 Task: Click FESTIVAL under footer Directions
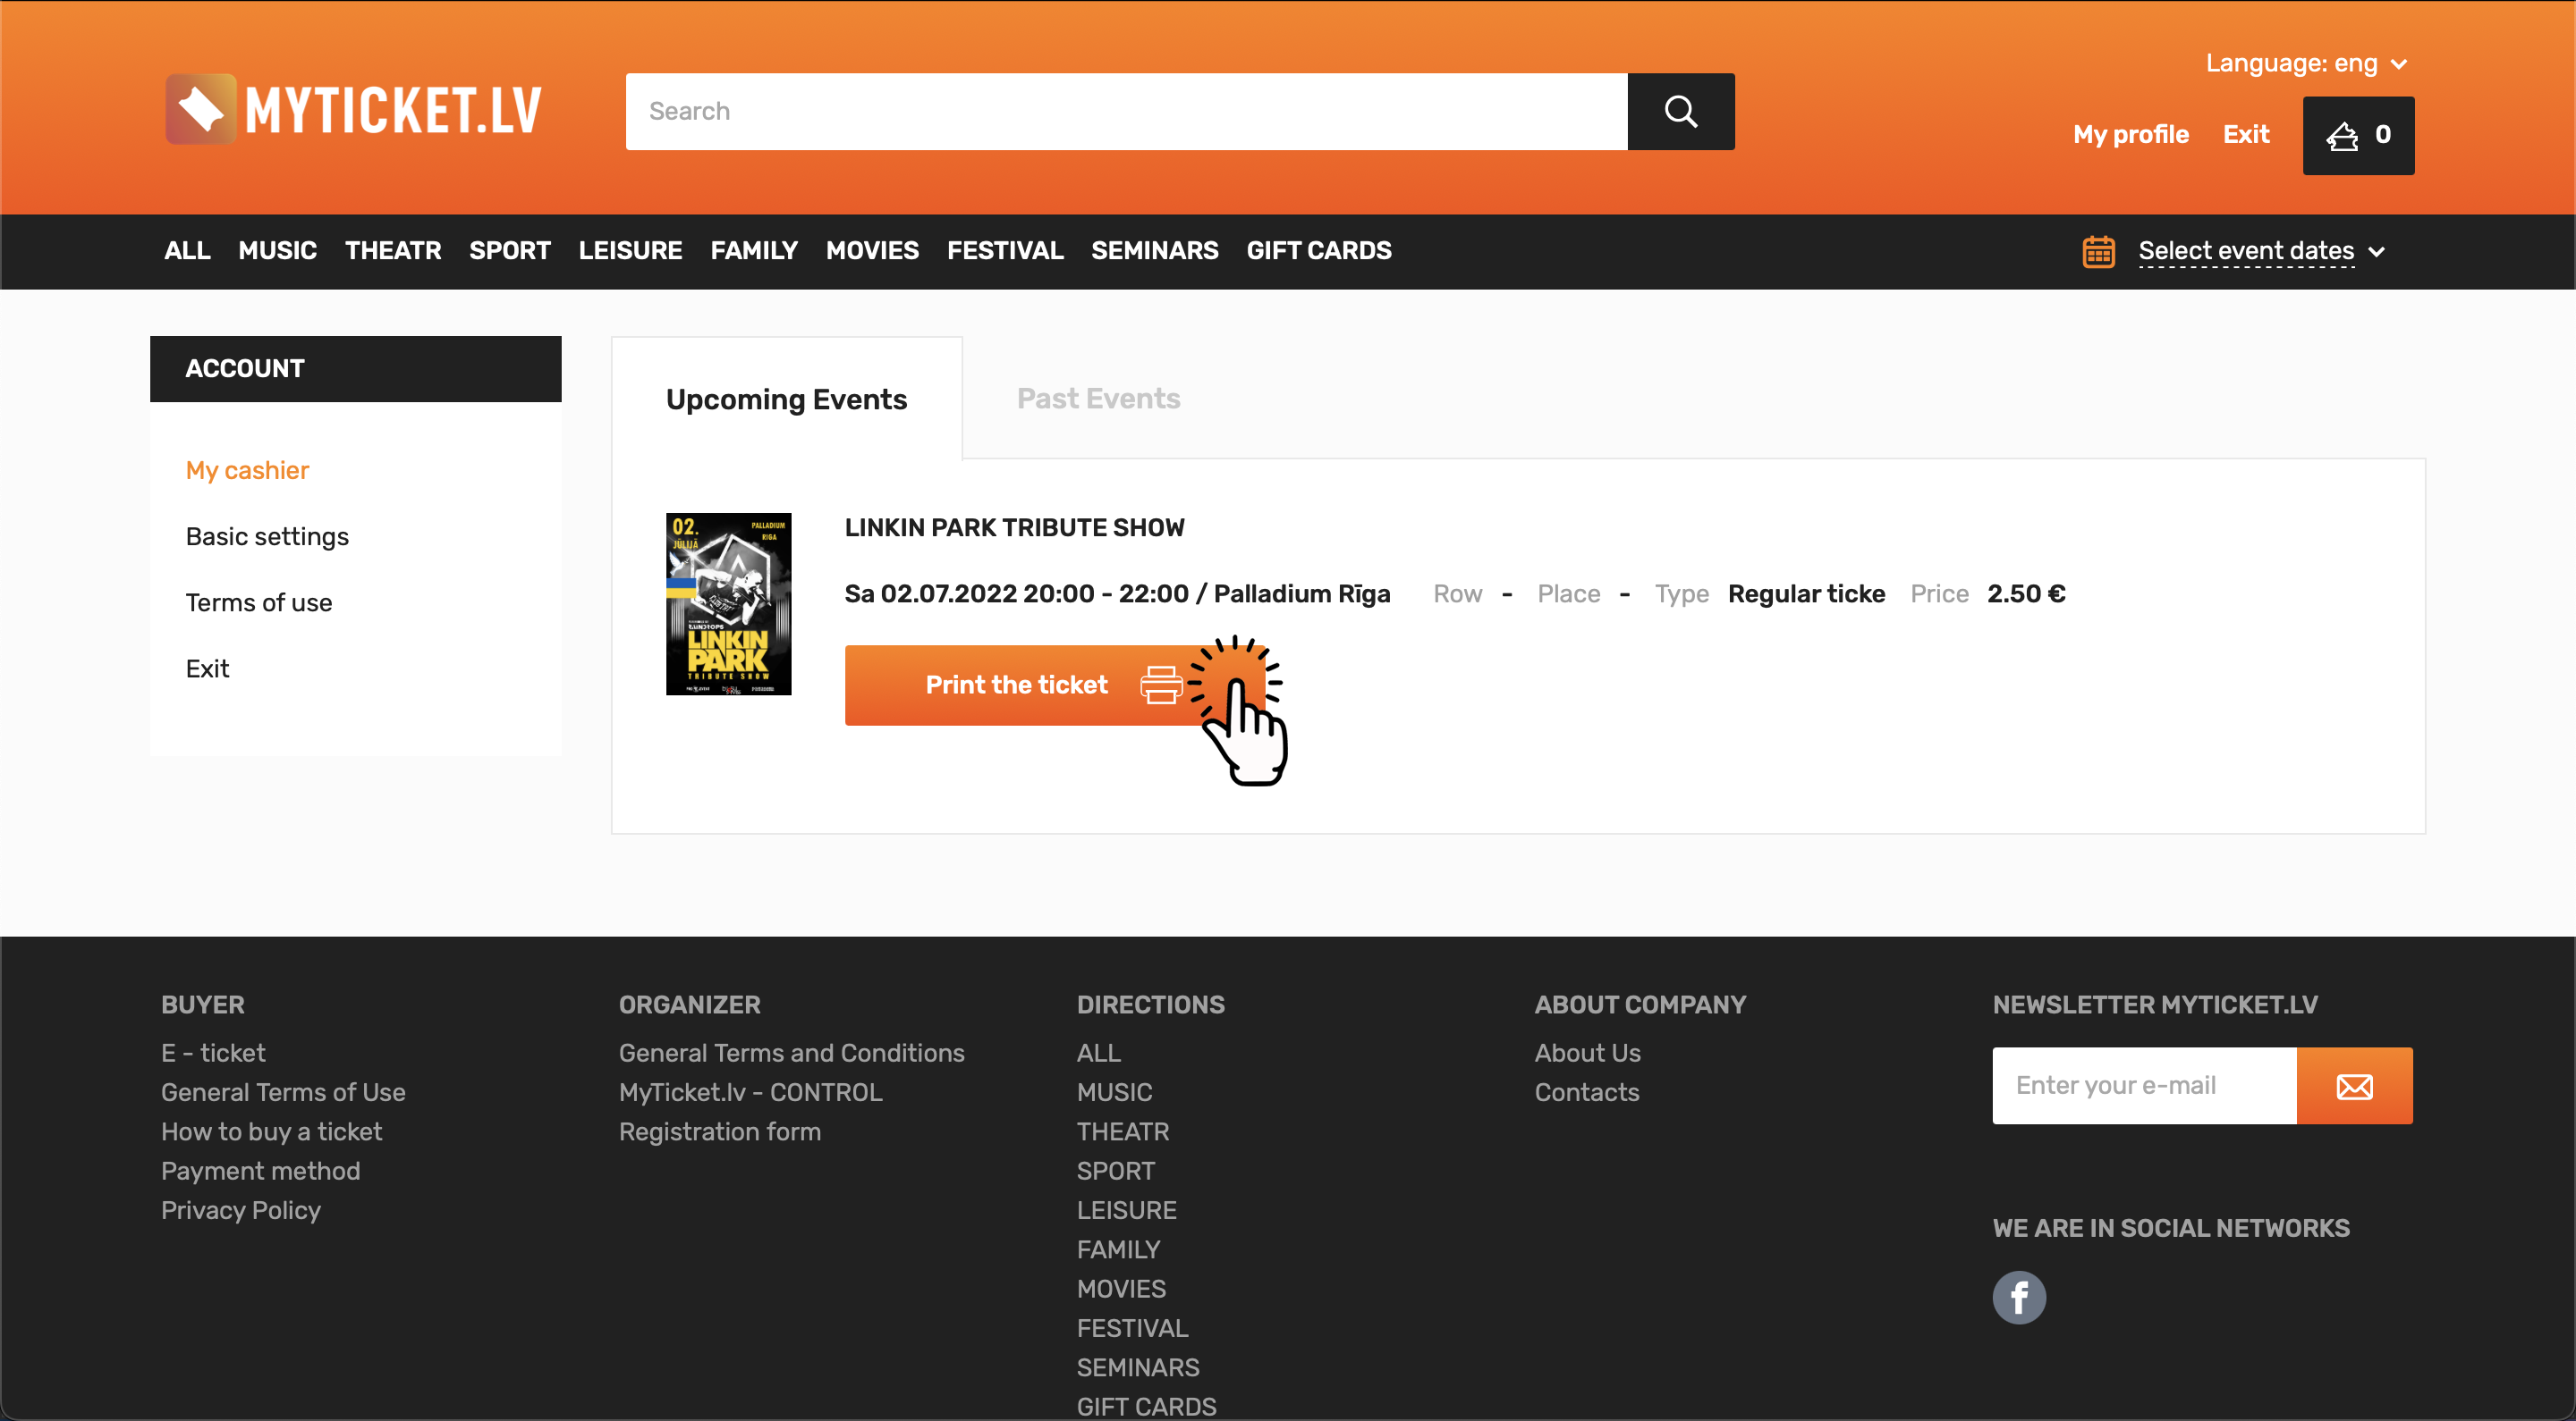point(1132,1328)
